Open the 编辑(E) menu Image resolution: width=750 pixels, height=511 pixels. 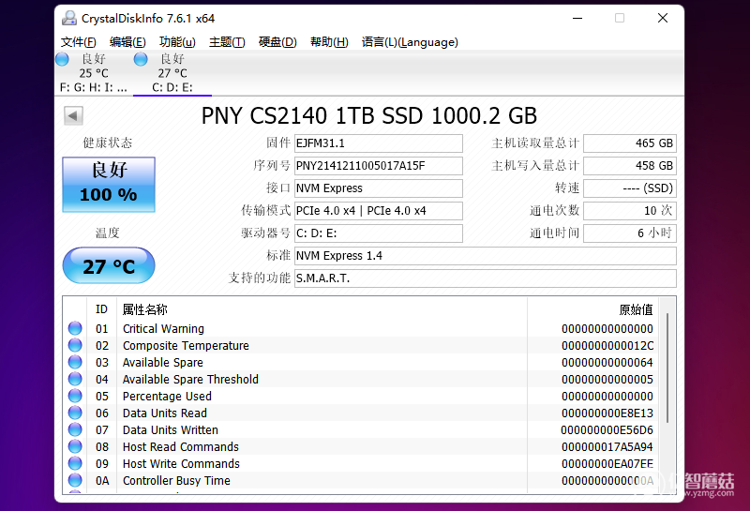click(x=127, y=42)
